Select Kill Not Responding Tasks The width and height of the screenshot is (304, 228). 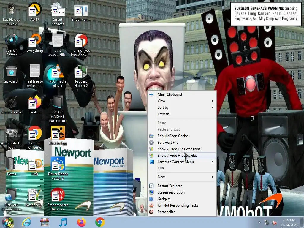[182, 205]
